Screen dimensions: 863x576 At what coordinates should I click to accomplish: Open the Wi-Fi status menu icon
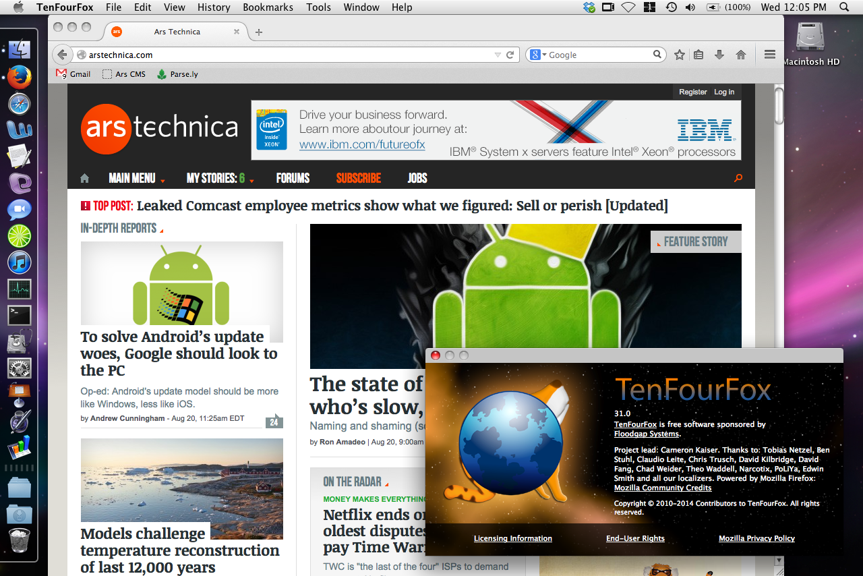628,7
